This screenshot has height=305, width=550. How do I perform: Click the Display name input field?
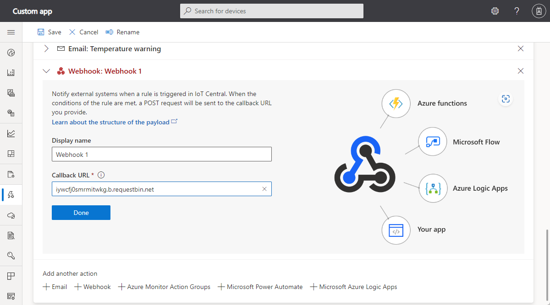tap(162, 154)
